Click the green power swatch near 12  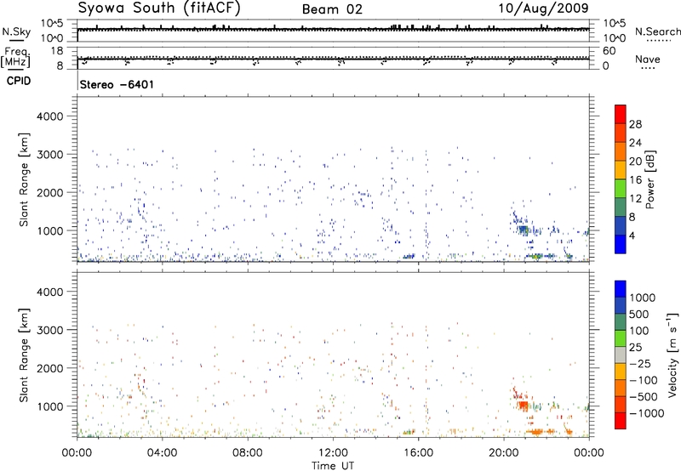(621, 189)
